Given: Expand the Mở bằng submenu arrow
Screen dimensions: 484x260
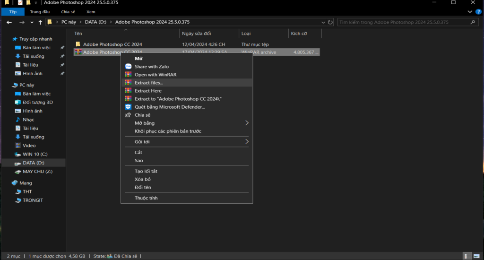Looking at the screenshot, I should pos(247,123).
